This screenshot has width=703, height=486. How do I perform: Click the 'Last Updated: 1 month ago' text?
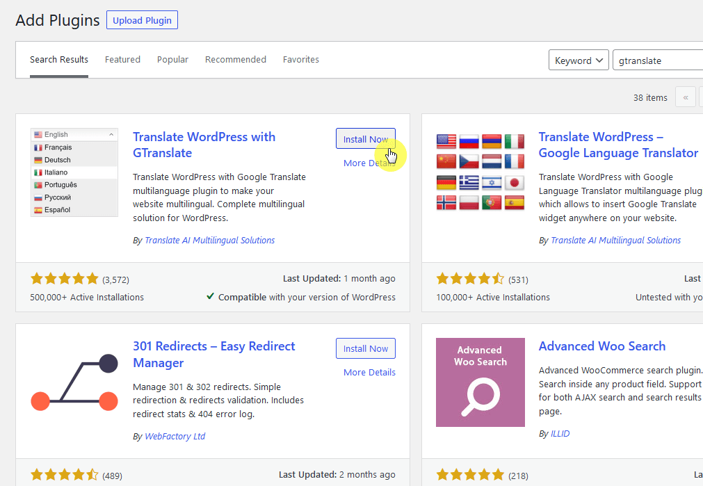[339, 278]
